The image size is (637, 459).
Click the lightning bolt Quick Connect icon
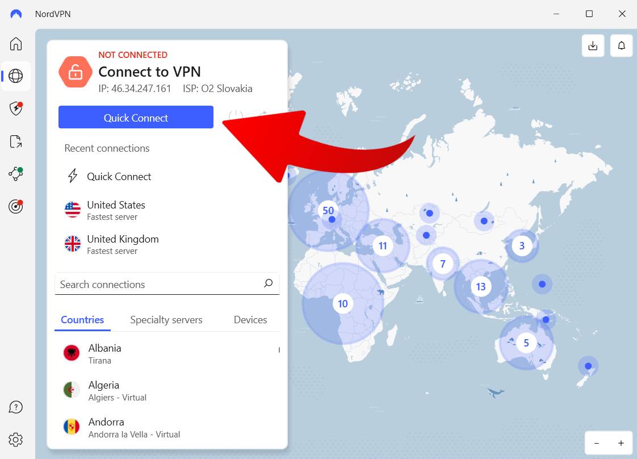[73, 176]
